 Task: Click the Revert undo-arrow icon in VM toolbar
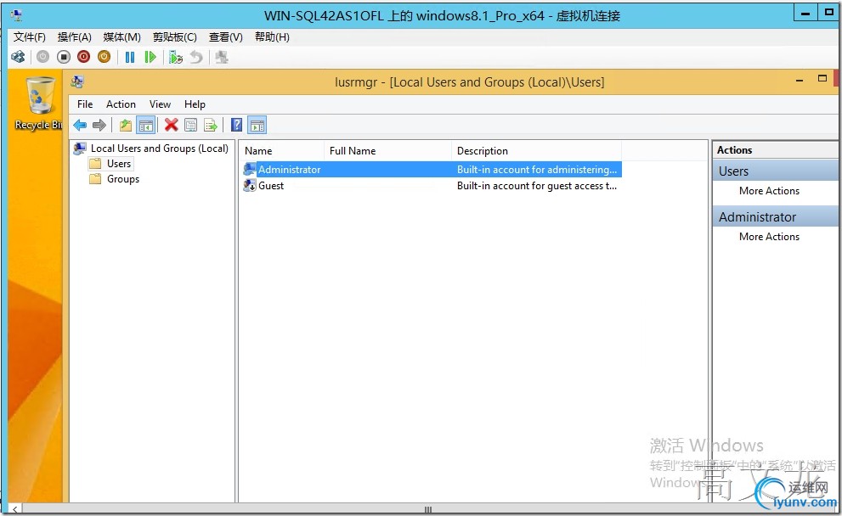(196, 57)
